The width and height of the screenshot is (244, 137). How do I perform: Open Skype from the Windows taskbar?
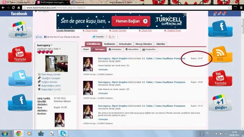63,133
